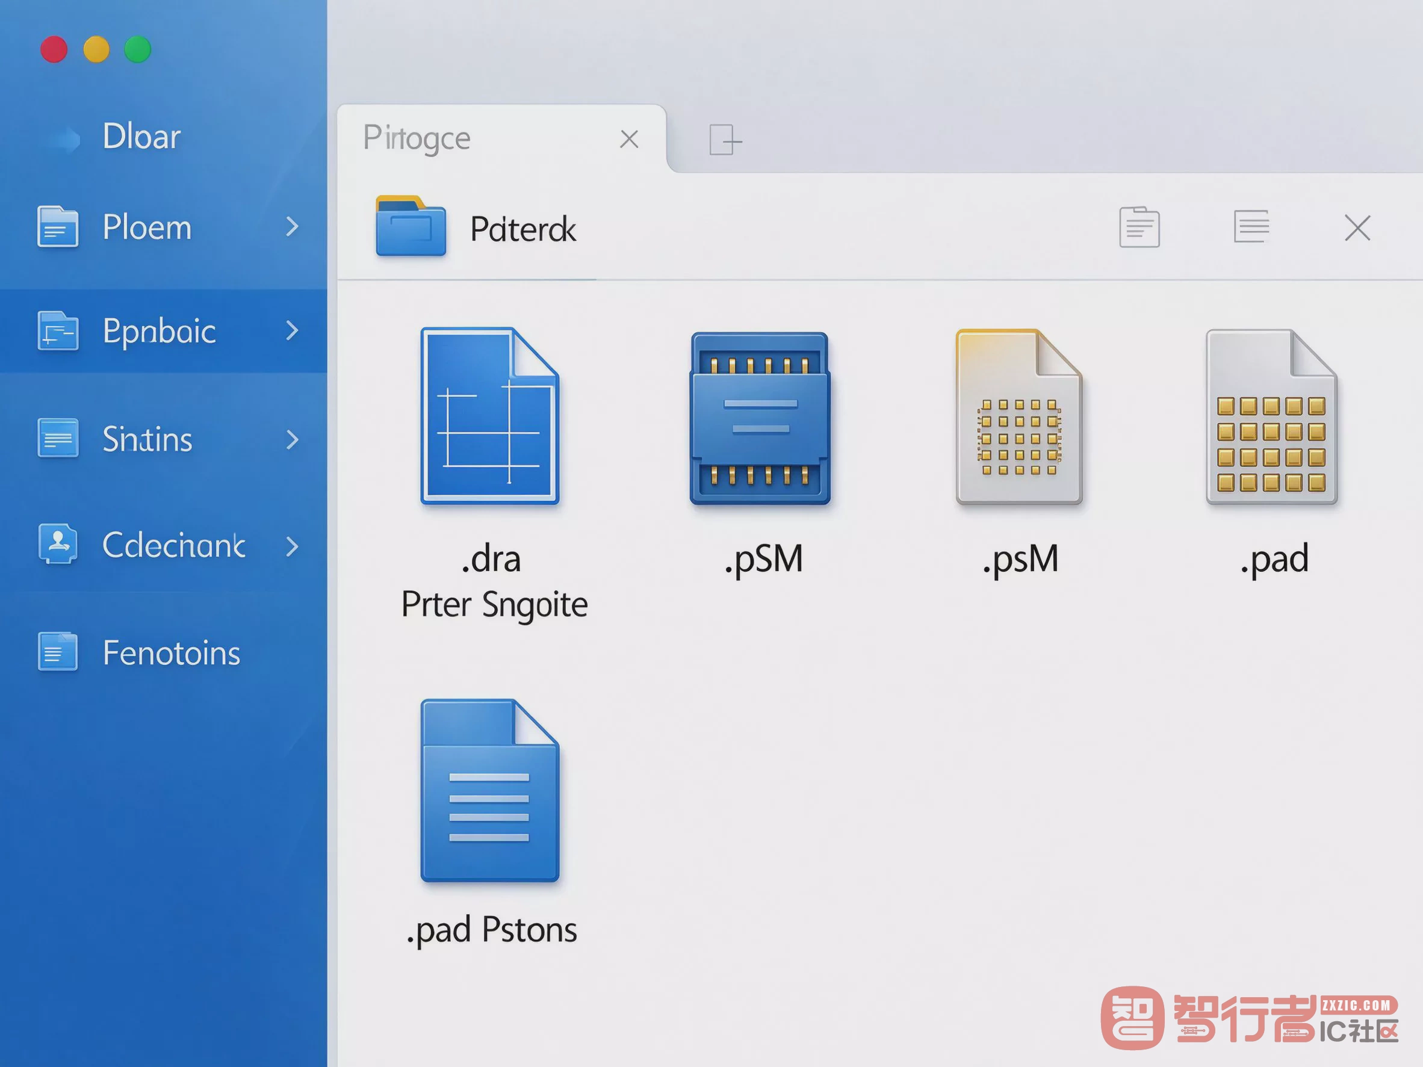Open a new tab with plus icon
Image resolution: width=1423 pixels, height=1067 pixels.
[x=725, y=140]
